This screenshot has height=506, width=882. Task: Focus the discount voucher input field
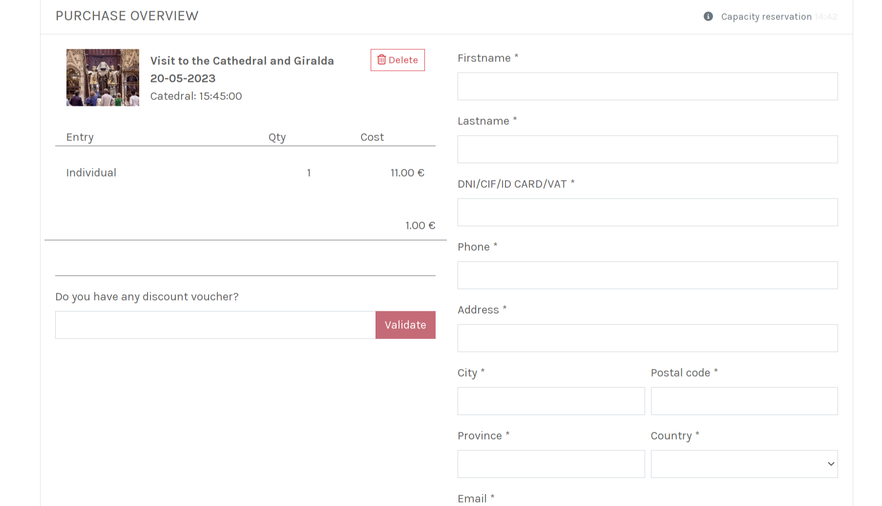pyautogui.click(x=215, y=325)
